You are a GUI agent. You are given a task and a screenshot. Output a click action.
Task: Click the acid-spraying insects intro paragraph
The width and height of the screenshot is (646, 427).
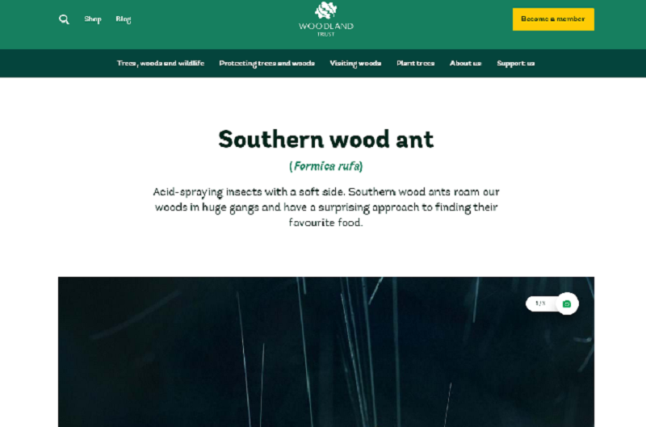point(326,207)
